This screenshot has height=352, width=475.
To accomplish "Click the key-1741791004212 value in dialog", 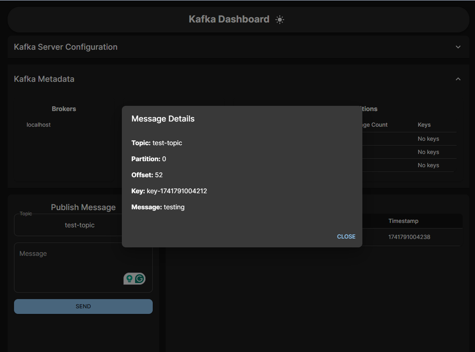I will point(177,191).
